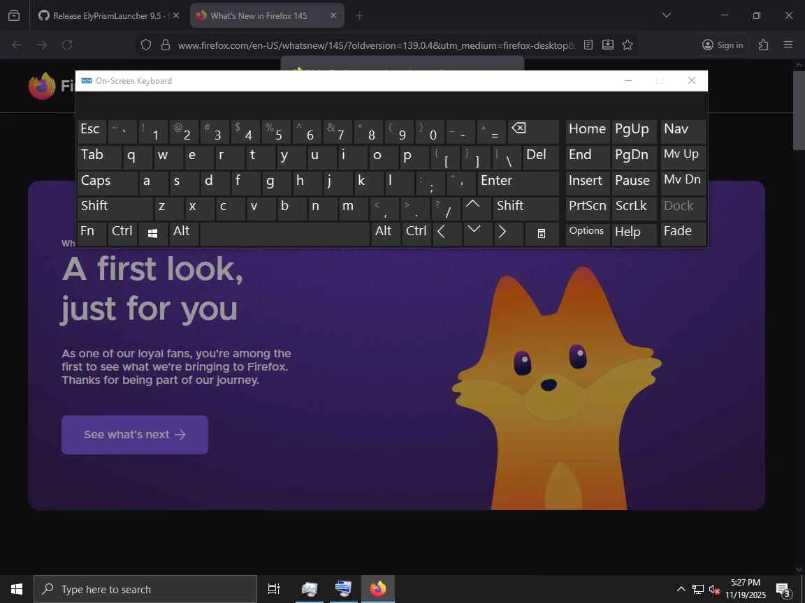Image resolution: width=805 pixels, height=603 pixels.
Task: Toggle the right Alt key on the keyboard
Action: (x=386, y=234)
